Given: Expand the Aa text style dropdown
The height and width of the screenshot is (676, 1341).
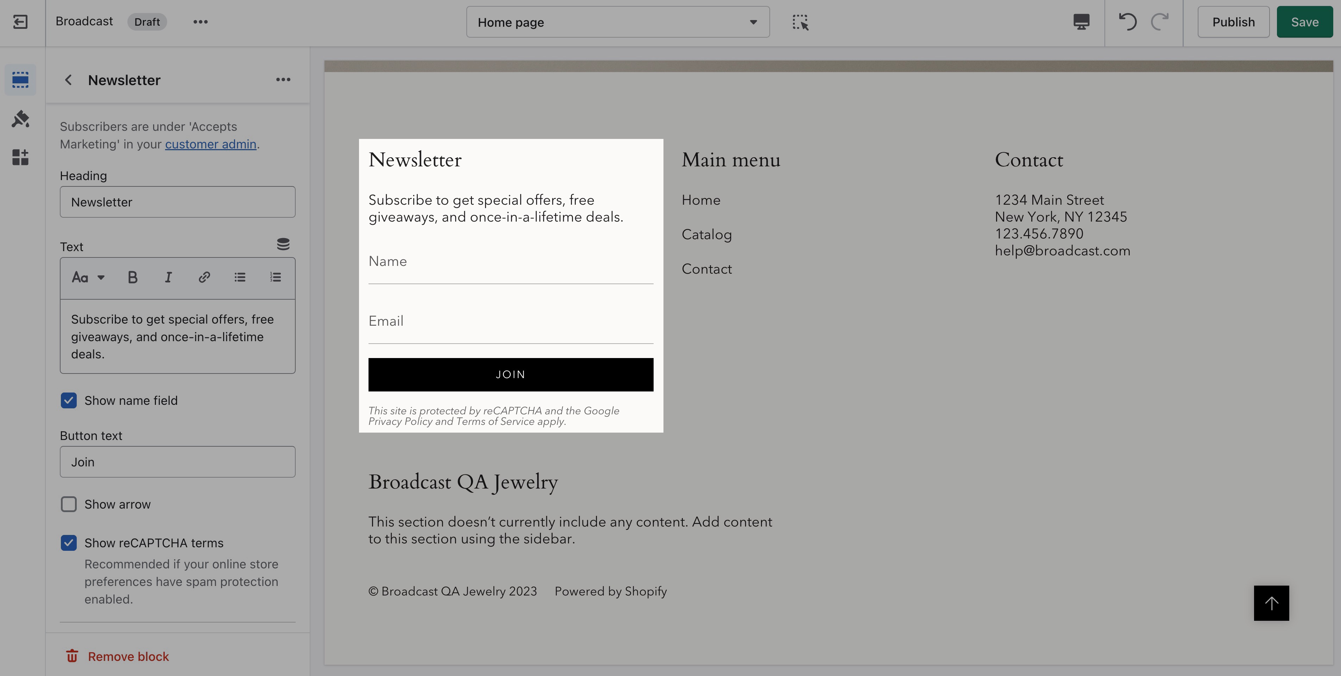Looking at the screenshot, I should [x=88, y=278].
